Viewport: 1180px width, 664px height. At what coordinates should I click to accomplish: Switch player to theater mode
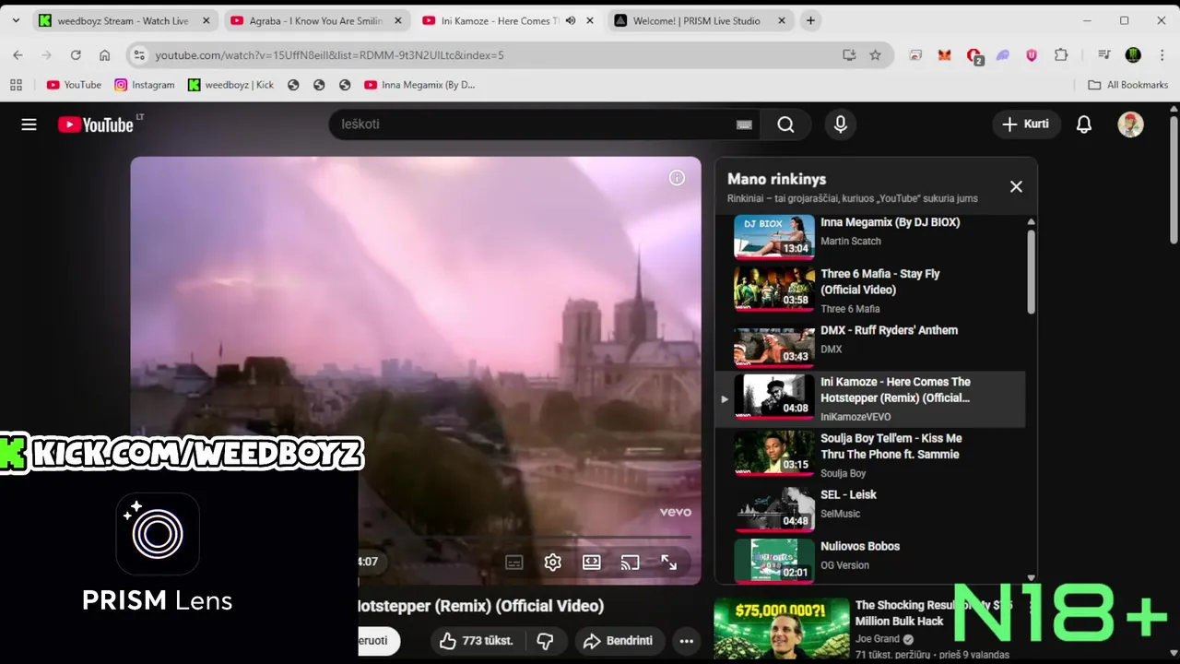(591, 563)
